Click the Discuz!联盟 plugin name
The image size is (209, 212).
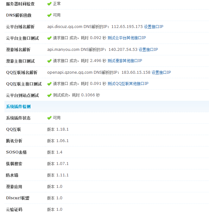(18, 198)
